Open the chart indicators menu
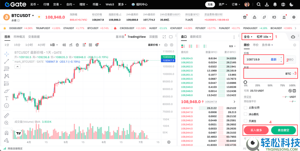The image size is (300, 151). coord(71,45)
